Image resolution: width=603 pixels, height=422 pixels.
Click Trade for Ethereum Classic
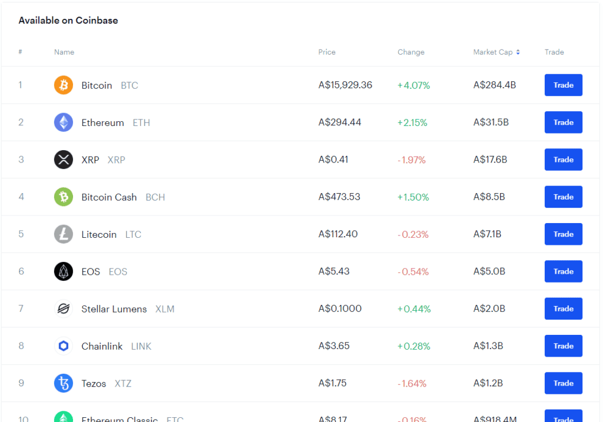564,416
